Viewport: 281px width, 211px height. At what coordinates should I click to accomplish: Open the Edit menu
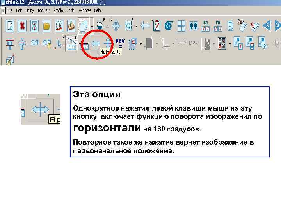click(x=19, y=11)
